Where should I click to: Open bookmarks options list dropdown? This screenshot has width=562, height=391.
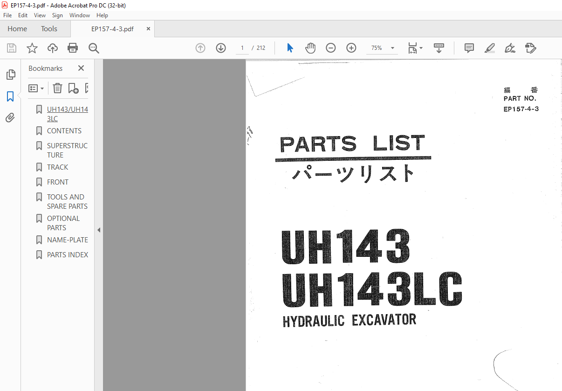click(x=36, y=88)
